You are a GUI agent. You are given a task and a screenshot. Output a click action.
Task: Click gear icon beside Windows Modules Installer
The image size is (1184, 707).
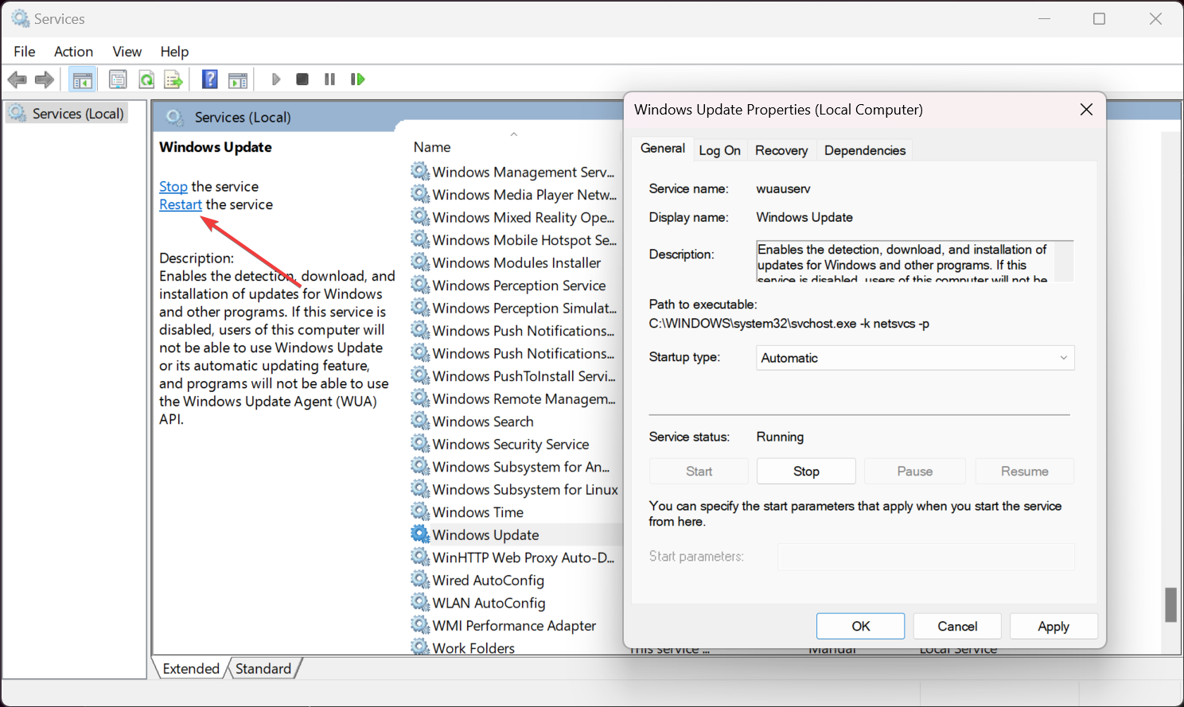(420, 262)
